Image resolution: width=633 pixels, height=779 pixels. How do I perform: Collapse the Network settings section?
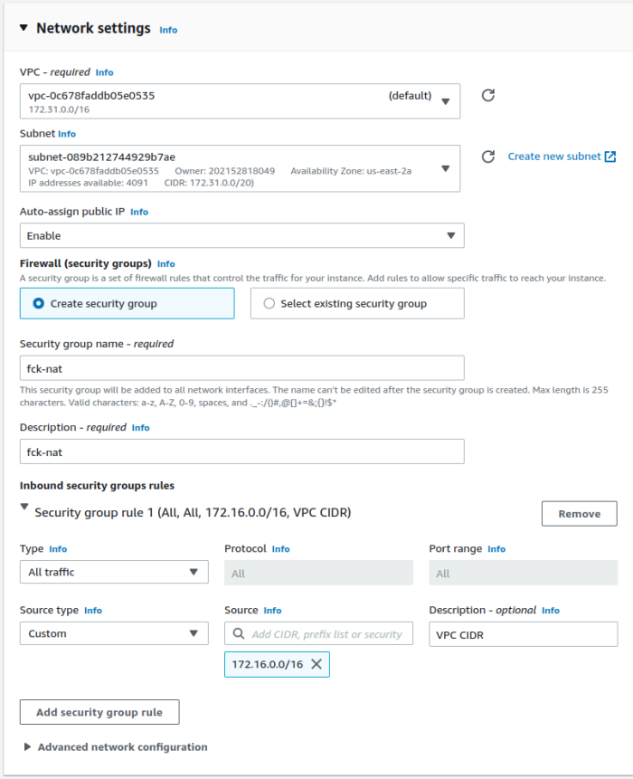23,28
